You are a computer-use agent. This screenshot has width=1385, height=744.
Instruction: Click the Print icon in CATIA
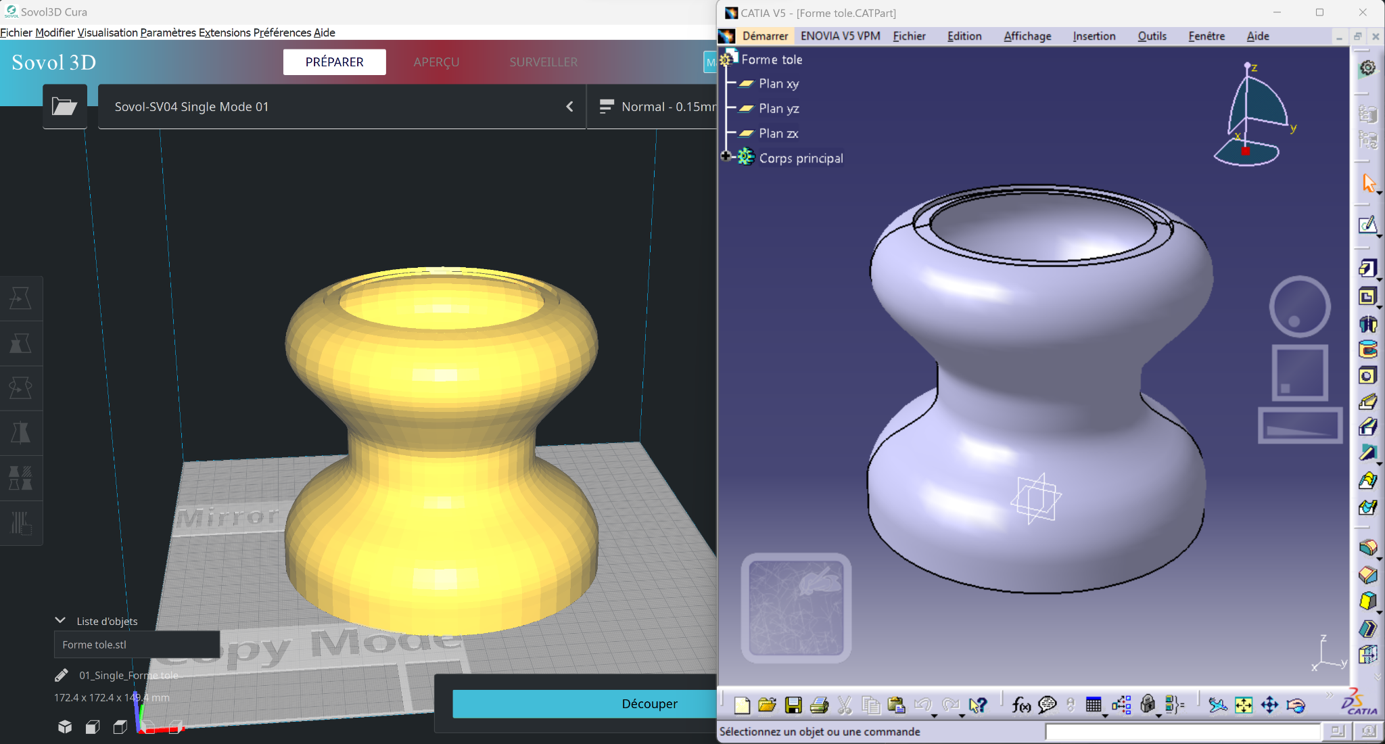click(x=819, y=705)
